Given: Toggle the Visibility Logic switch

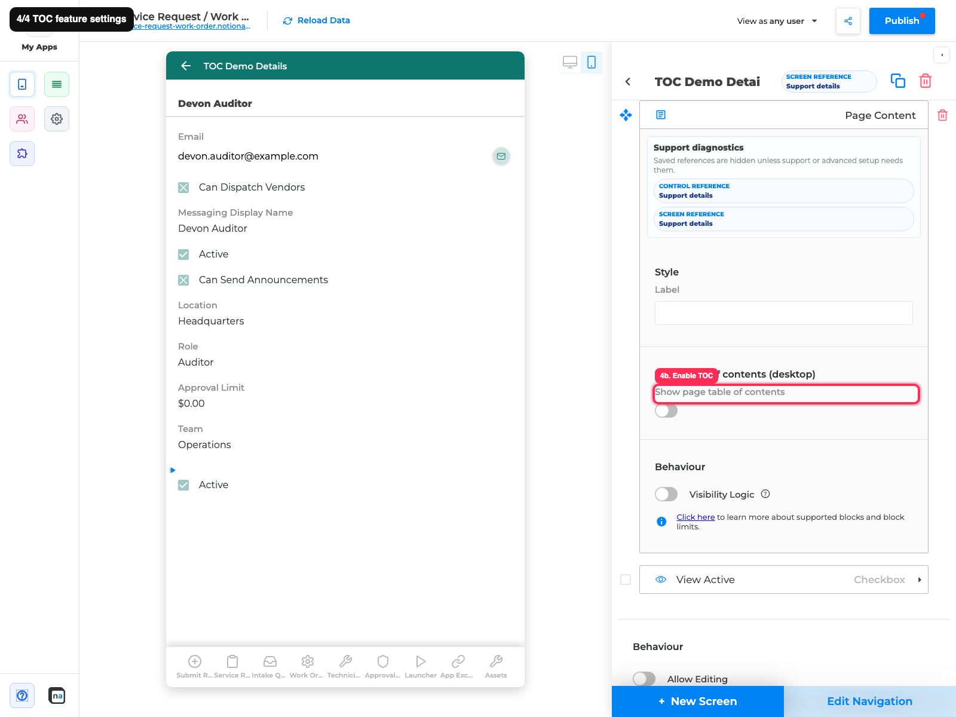Looking at the screenshot, I should click(666, 494).
